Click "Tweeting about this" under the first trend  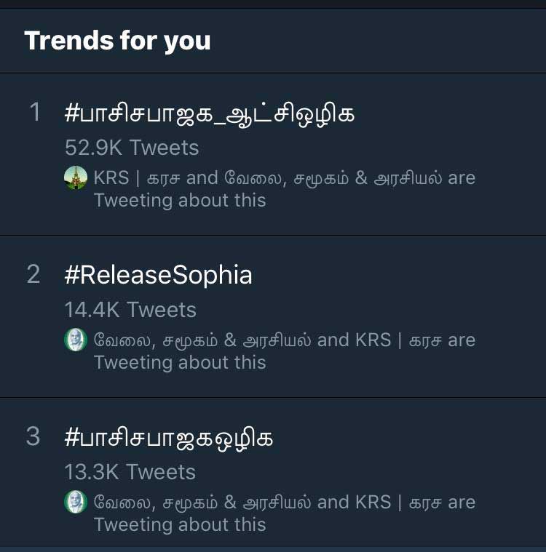(180, 201)
